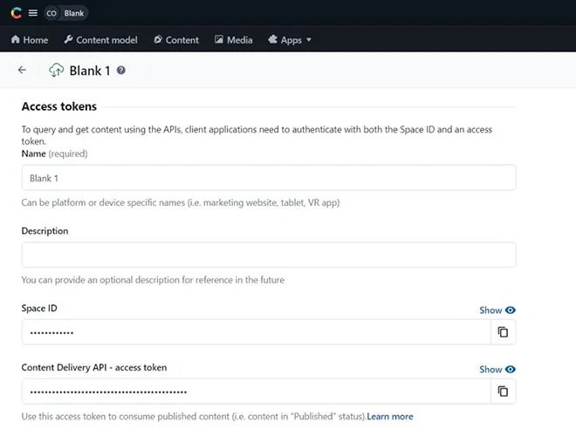Open the Content model tab
Screen dimensions: 576x429
pos(100,40)
